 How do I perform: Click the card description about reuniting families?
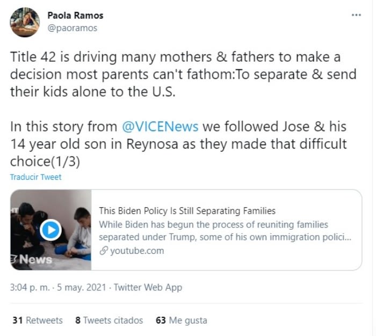[x=225, y=231]
